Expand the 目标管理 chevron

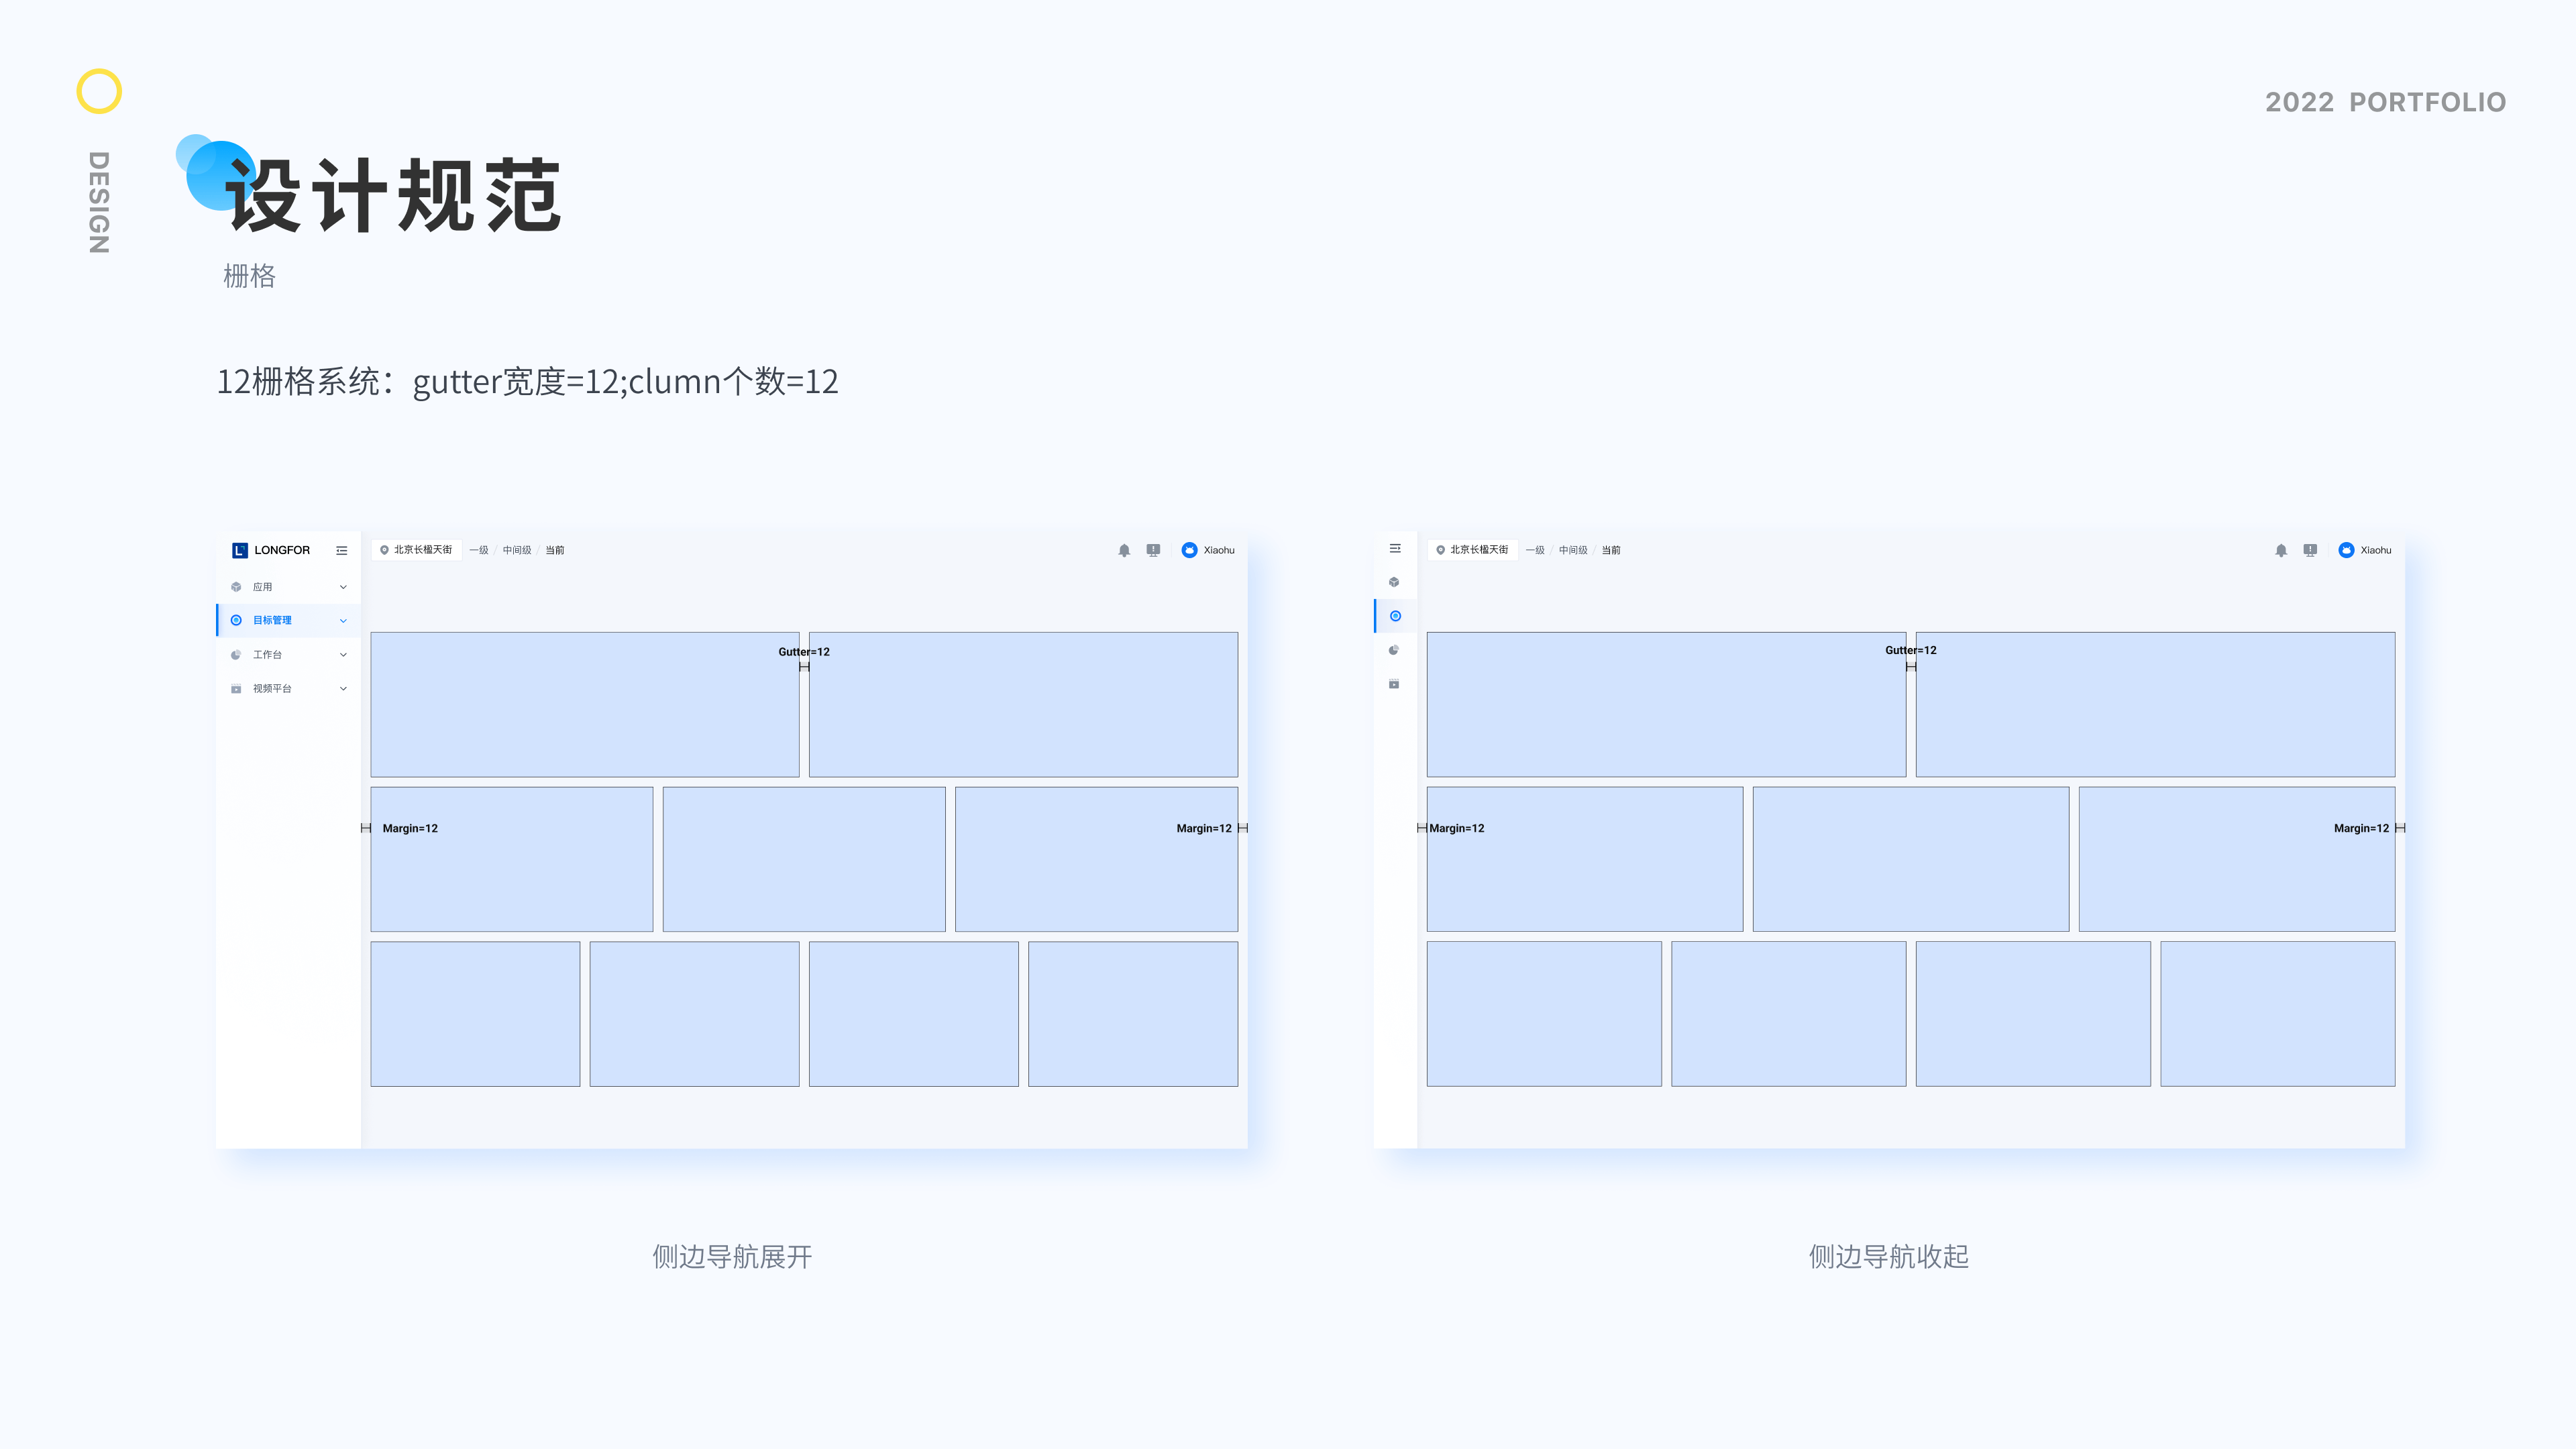click(x=343, y=621)
